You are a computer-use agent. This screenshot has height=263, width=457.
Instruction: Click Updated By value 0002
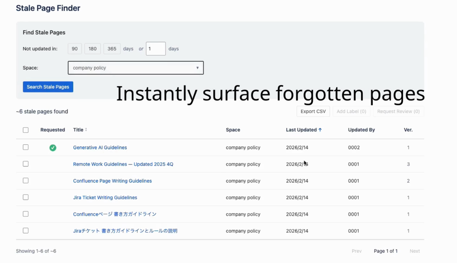click(x=354, y=148)
